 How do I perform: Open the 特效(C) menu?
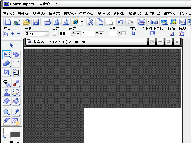pos(70,13)
